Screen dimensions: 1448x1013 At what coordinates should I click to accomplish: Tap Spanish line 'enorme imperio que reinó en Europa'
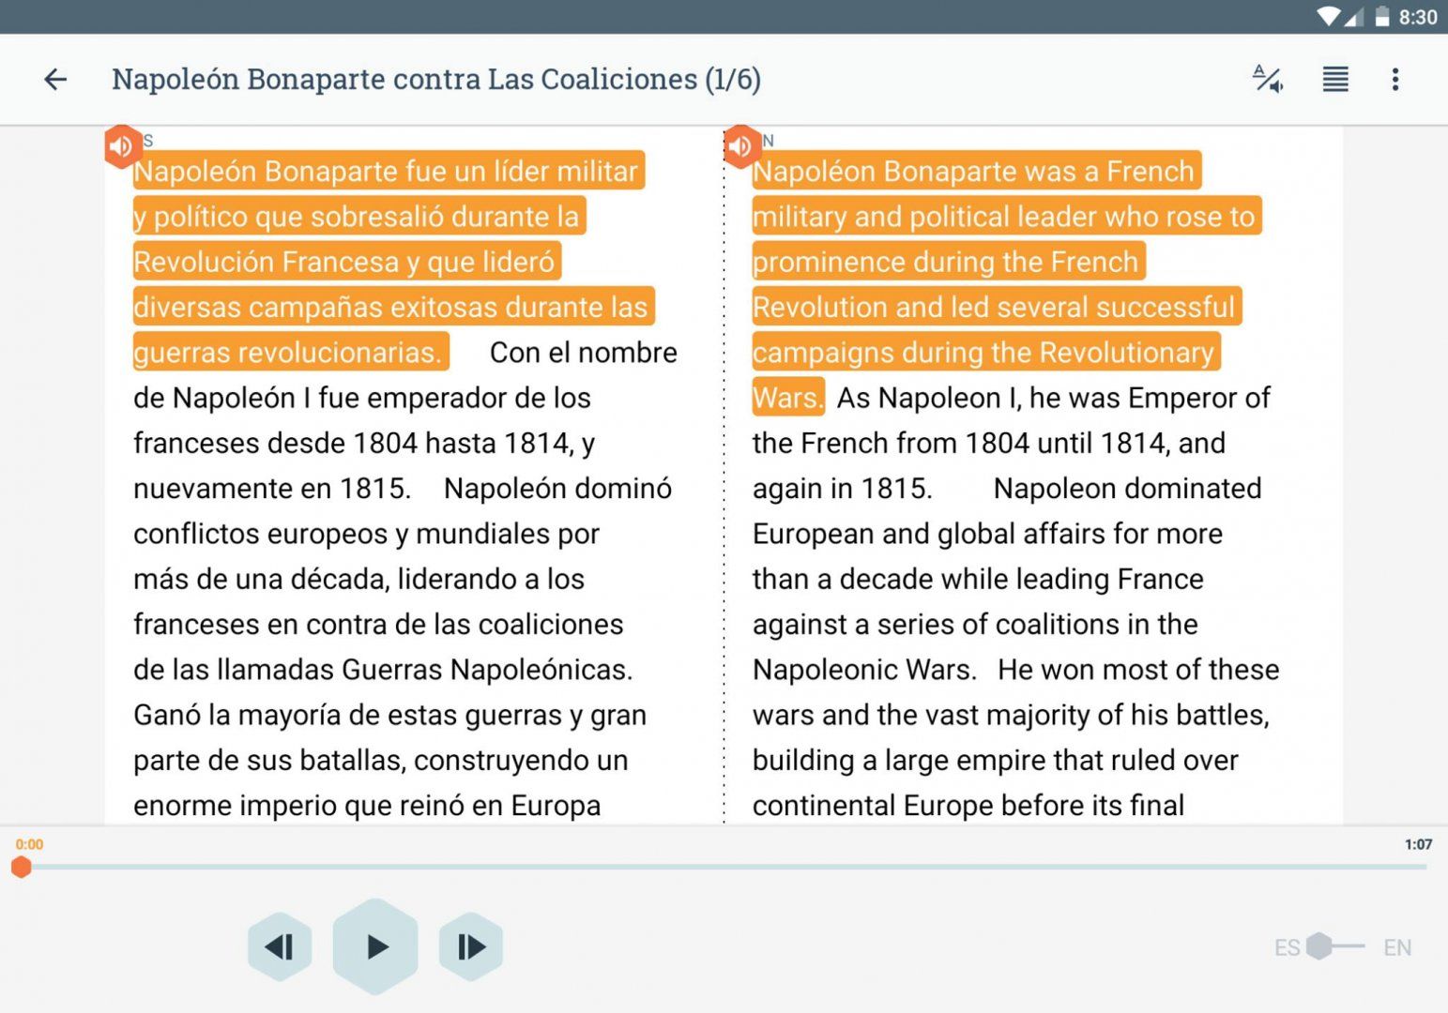pyautogui.click(x=367, y=806)
